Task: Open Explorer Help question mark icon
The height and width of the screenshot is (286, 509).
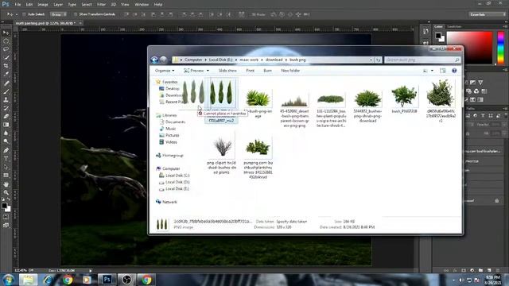Action: point(454,71)
